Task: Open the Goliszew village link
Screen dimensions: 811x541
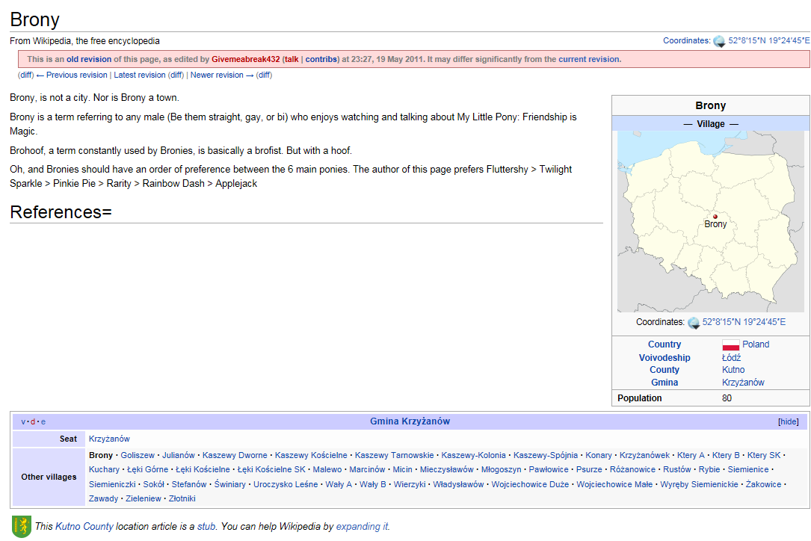Action: pyautogui.click(x=138, y=455)
